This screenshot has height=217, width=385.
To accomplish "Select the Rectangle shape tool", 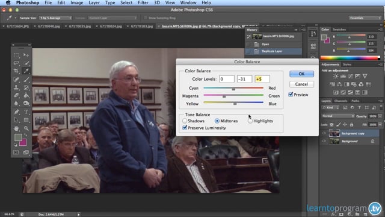I will [x=26, y=120].
